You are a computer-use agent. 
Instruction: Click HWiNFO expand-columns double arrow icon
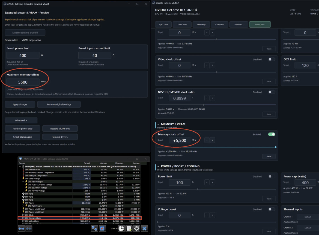pos(21,228)
